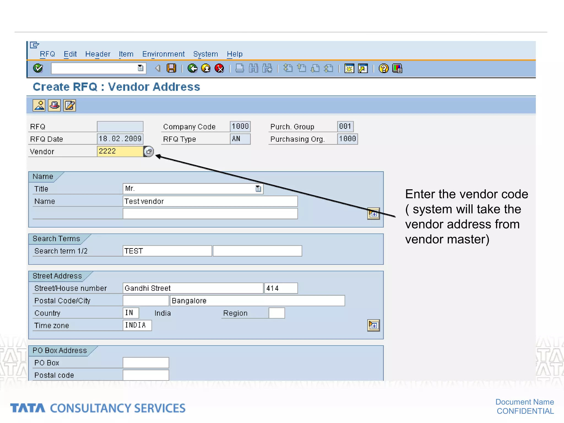Click the Purch. Group field 001

345,126
